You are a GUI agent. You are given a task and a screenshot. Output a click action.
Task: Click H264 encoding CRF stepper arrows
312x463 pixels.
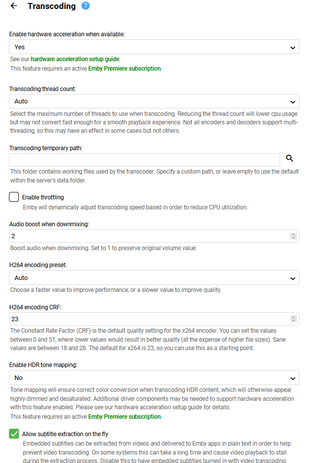[294, 319]
